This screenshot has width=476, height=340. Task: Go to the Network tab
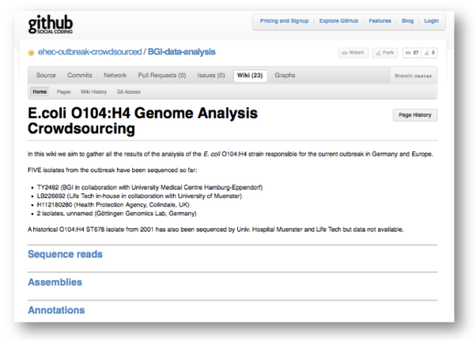(x=115, y=76)
